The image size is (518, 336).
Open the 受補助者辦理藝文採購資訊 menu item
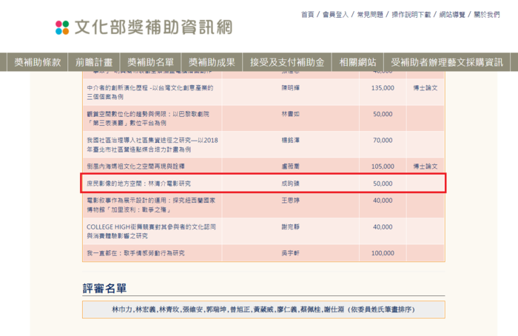coord(447,62)
